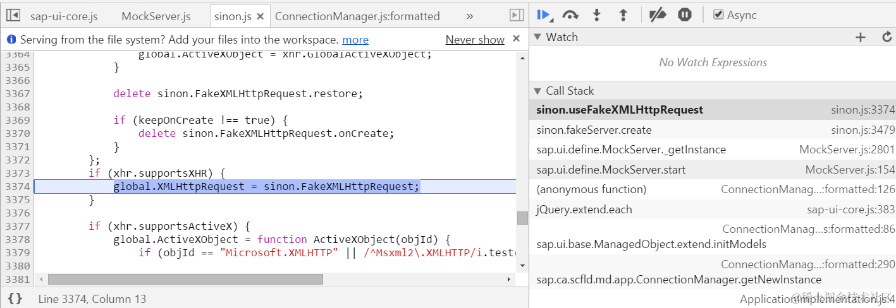
Task: Select ConnectionManager.getNewInstance stack frame
Action: pyautogui.click(x=712, y=271)
